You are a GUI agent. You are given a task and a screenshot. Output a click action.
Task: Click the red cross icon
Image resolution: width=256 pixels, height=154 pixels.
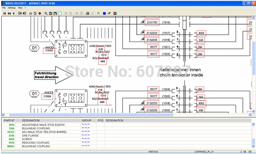coord(39,13)
